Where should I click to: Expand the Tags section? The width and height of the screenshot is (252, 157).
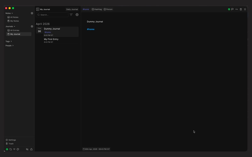click(x=9, y=41)
